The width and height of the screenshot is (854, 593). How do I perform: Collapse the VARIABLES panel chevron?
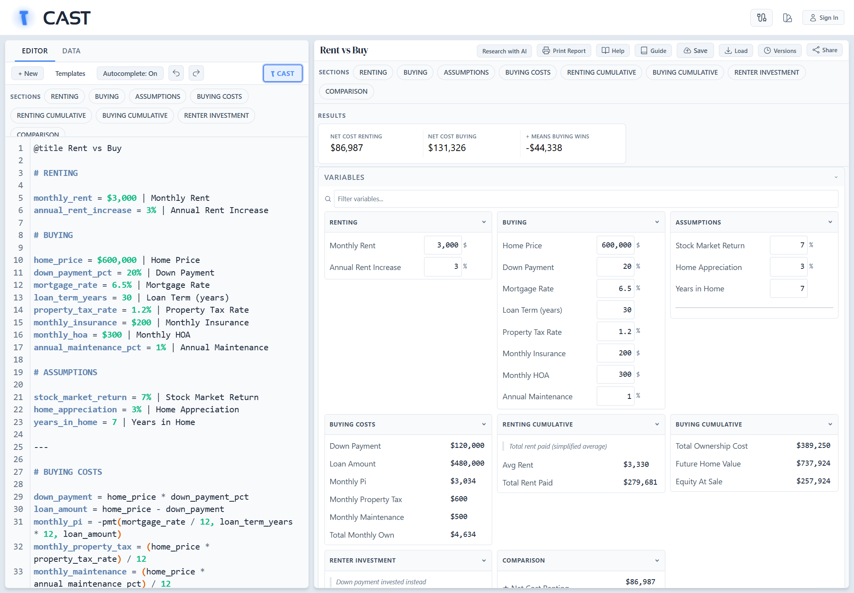836,178
